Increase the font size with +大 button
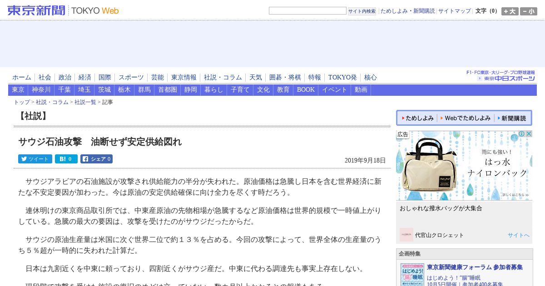This screenshot has width=545, height=286. tap(510, 11)
